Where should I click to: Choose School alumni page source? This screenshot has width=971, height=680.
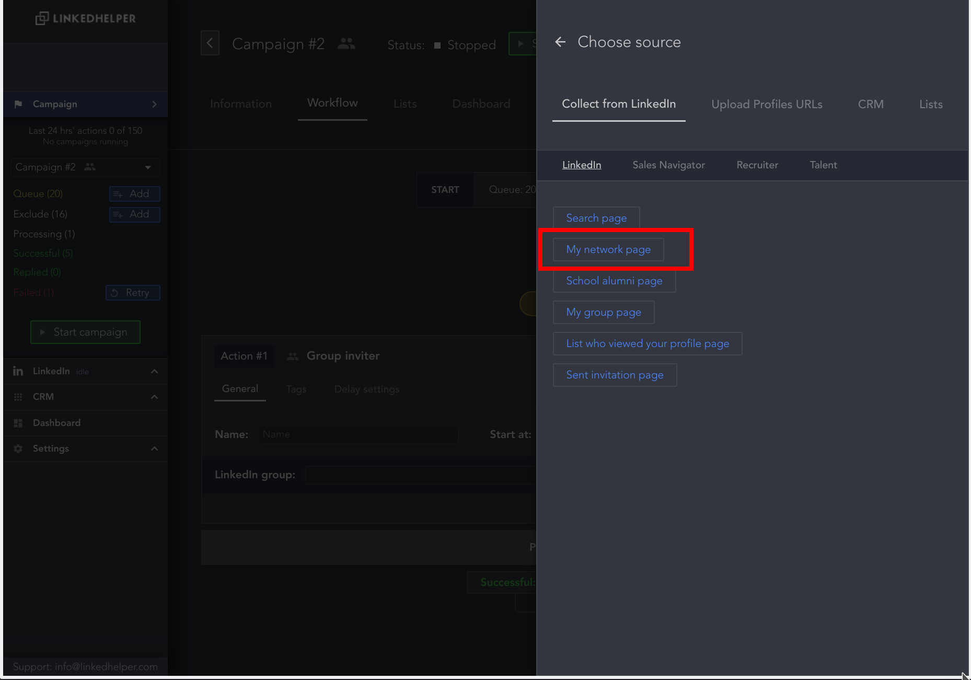(614, 281)
